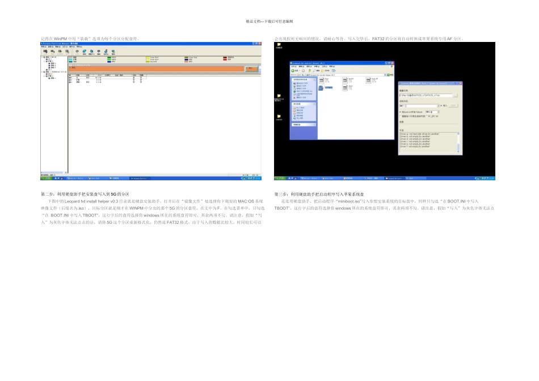The height and width of the screenshot is (381, 539).
Task: Click the Up folder icon in Explorer toolbar
Action: tap(309, 70)
